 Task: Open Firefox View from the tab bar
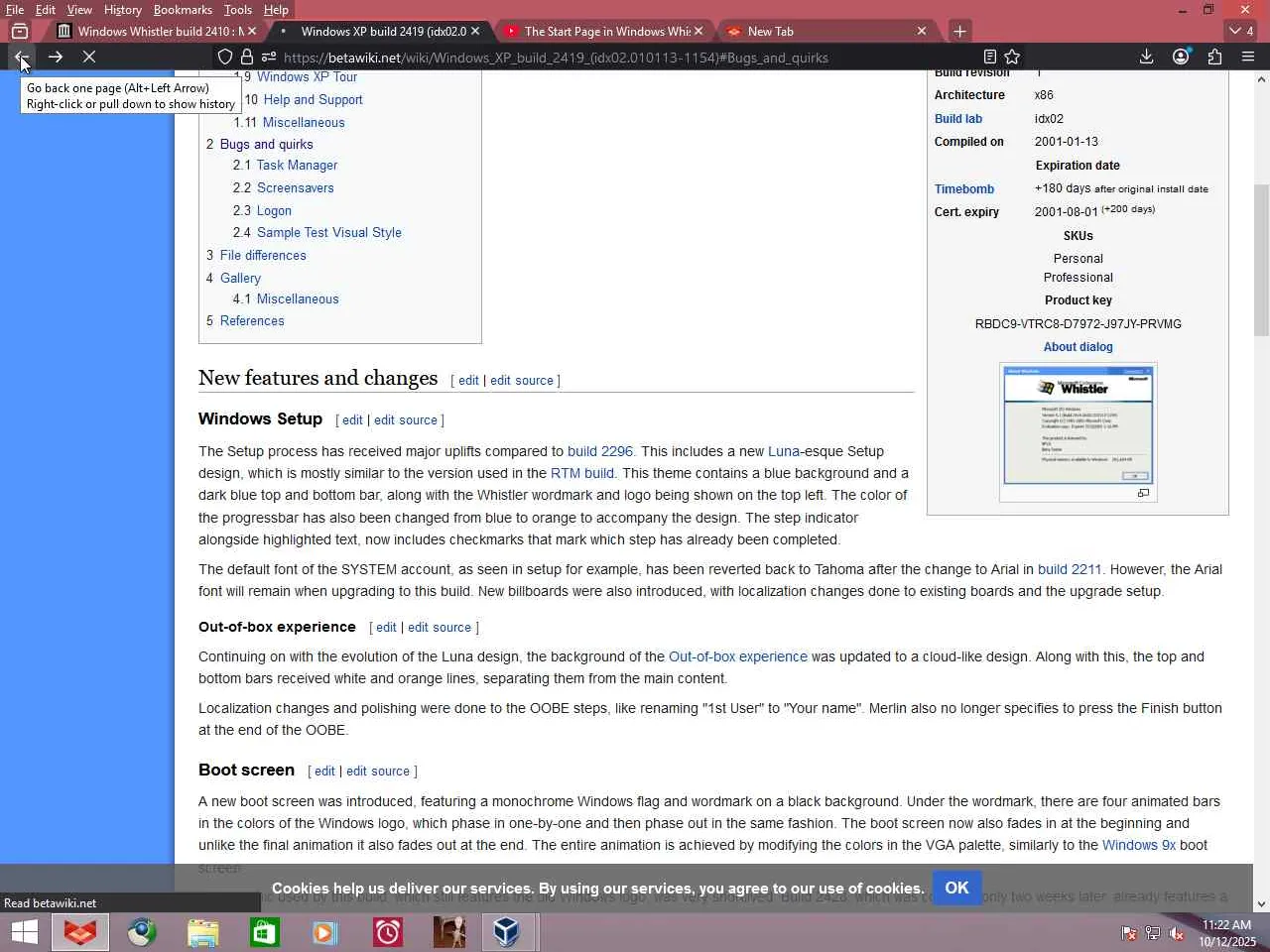(20, 32)
